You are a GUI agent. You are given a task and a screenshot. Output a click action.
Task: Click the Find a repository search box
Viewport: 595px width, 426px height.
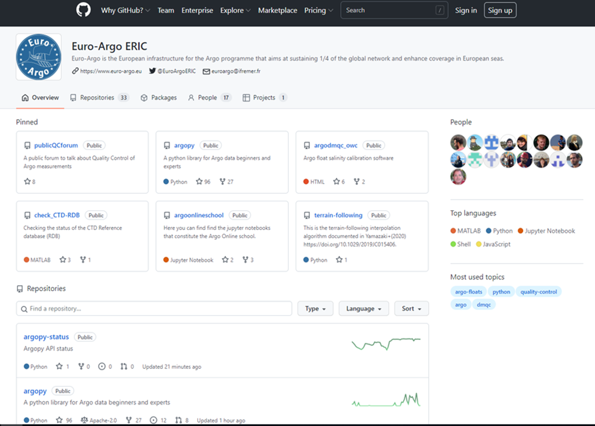(154, 308)
